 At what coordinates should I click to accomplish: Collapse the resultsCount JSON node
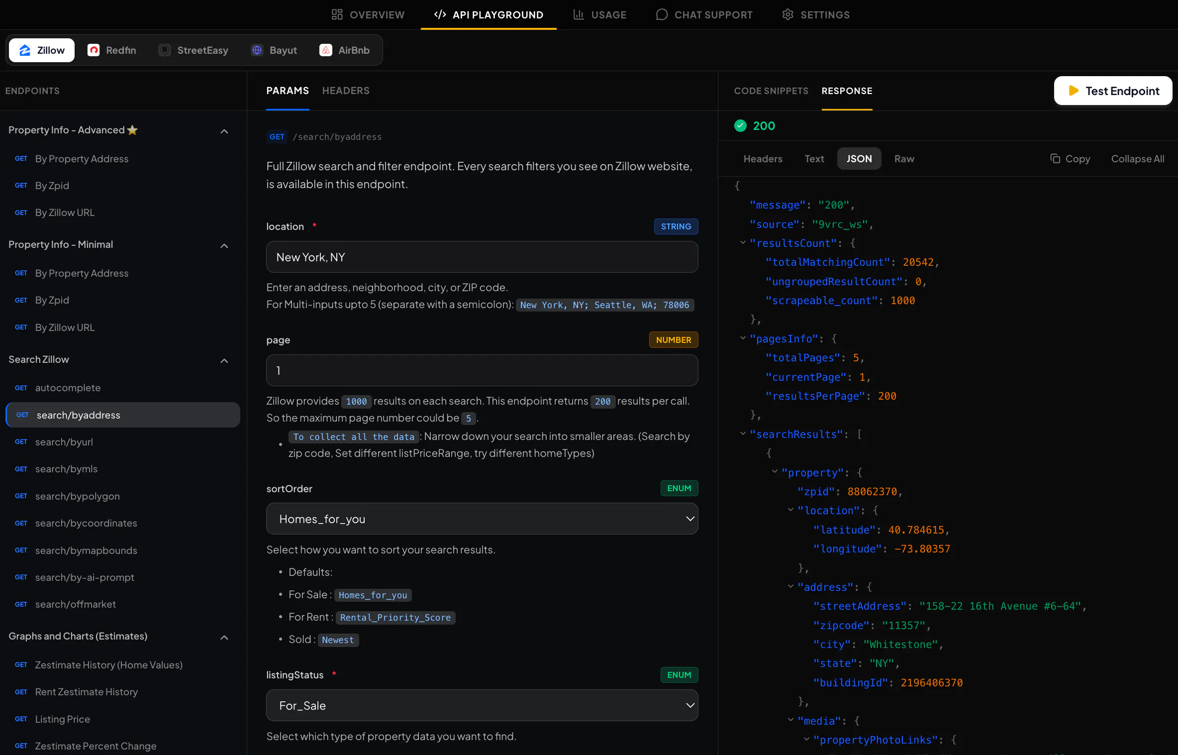[x=743, y=242]
